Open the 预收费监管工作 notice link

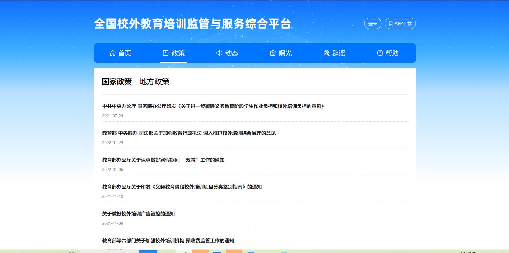tap(168, 241)
